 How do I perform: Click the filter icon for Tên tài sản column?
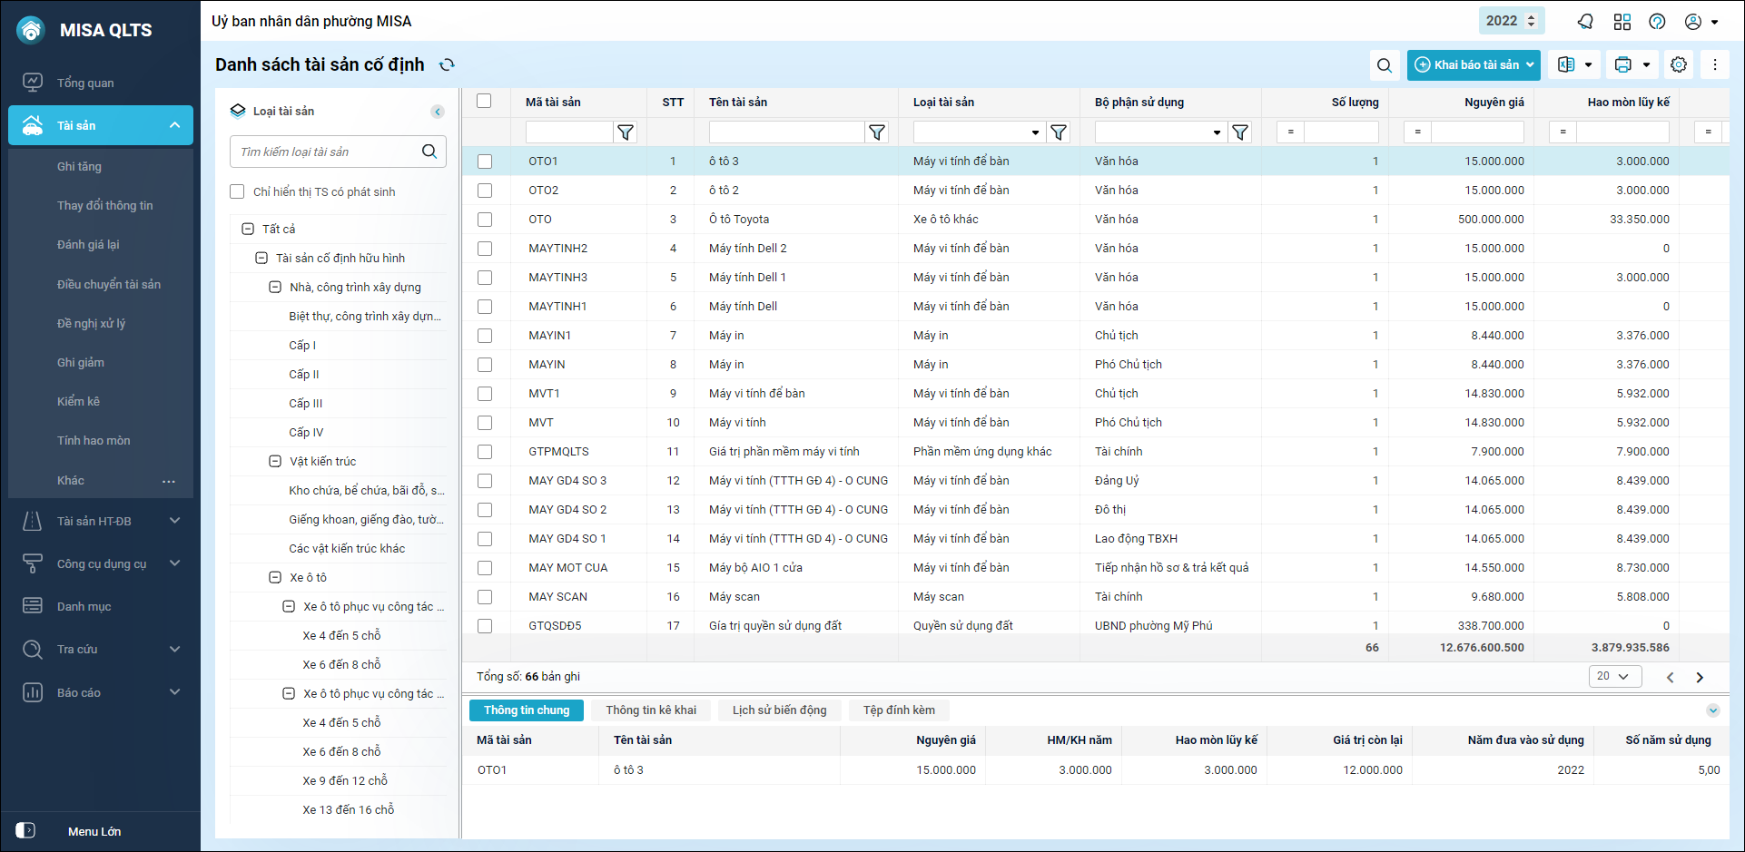click(877, 132)
